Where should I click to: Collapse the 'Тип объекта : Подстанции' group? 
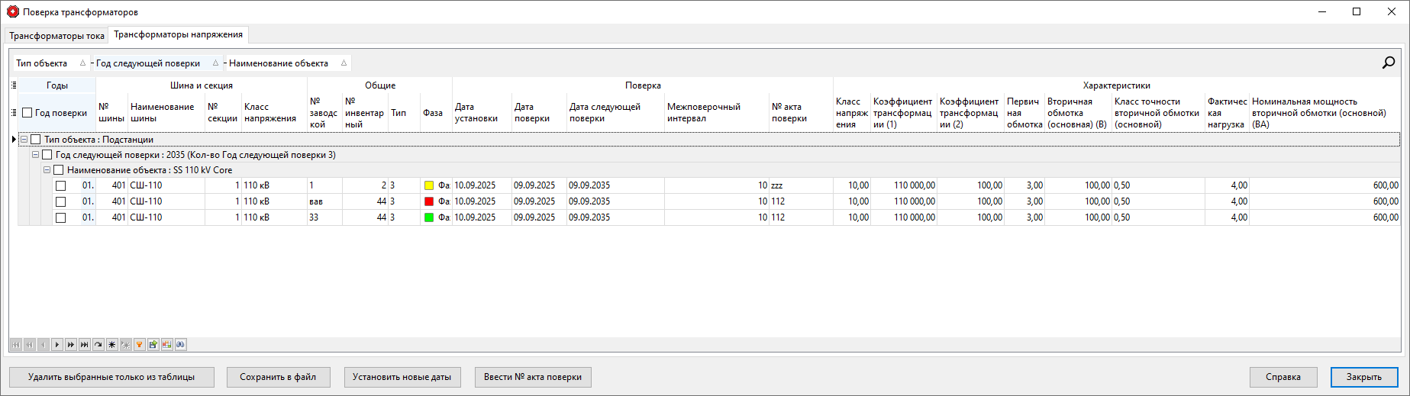coord(24,140)
